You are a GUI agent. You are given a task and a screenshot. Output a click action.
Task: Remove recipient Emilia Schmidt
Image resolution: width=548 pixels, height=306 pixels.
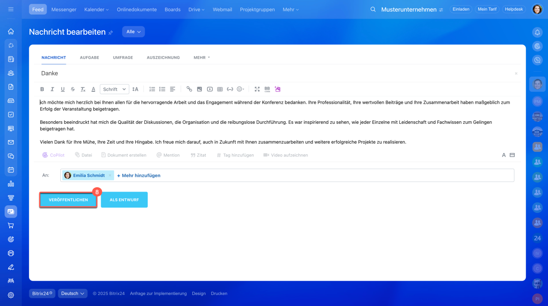coord(110,175)
